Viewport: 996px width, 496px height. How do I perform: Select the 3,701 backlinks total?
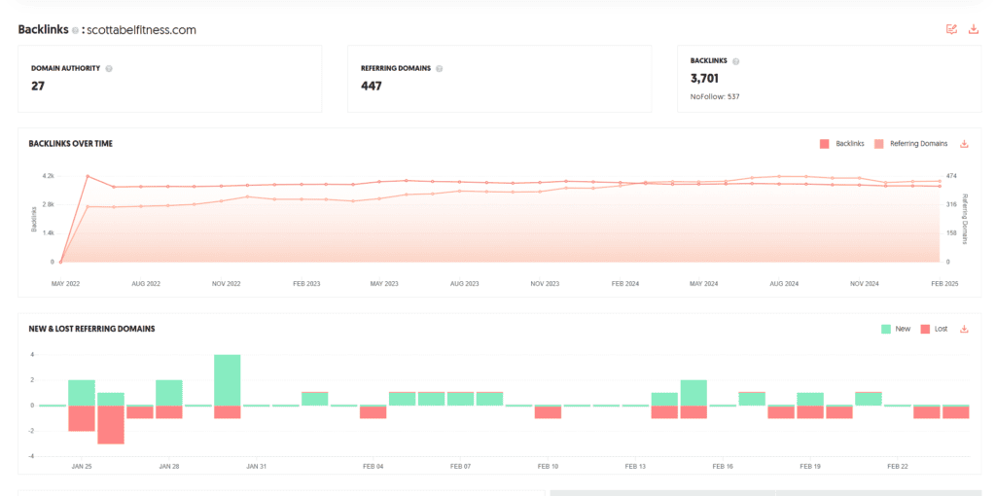click(x=704, y=79)
